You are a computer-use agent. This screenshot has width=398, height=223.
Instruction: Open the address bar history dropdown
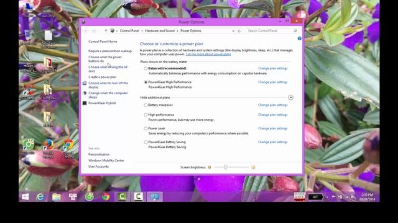tap(233, 31)
